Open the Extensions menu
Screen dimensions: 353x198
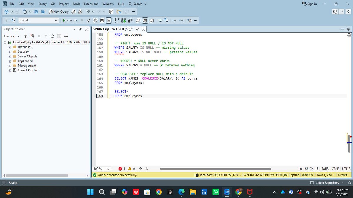click(91, 4)
